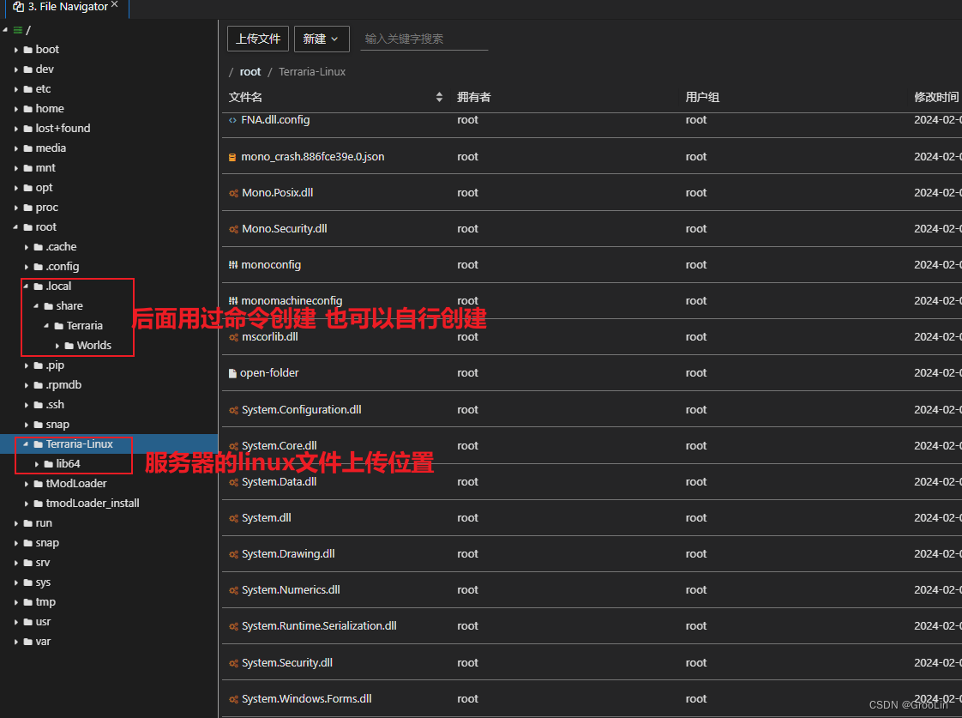
Task: Open the 新建 dropdown menu
Action: (x=322, y=39)
